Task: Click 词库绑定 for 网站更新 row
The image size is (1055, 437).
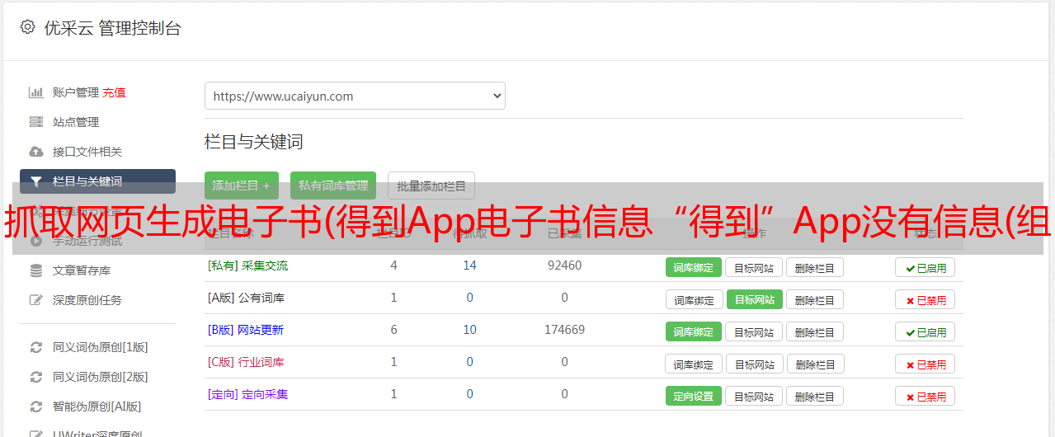Action: 693,331
